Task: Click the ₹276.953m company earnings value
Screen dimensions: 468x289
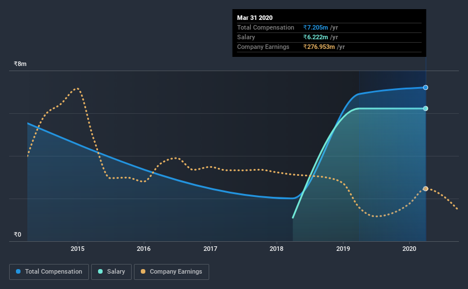Action: [x=319, y=47]
